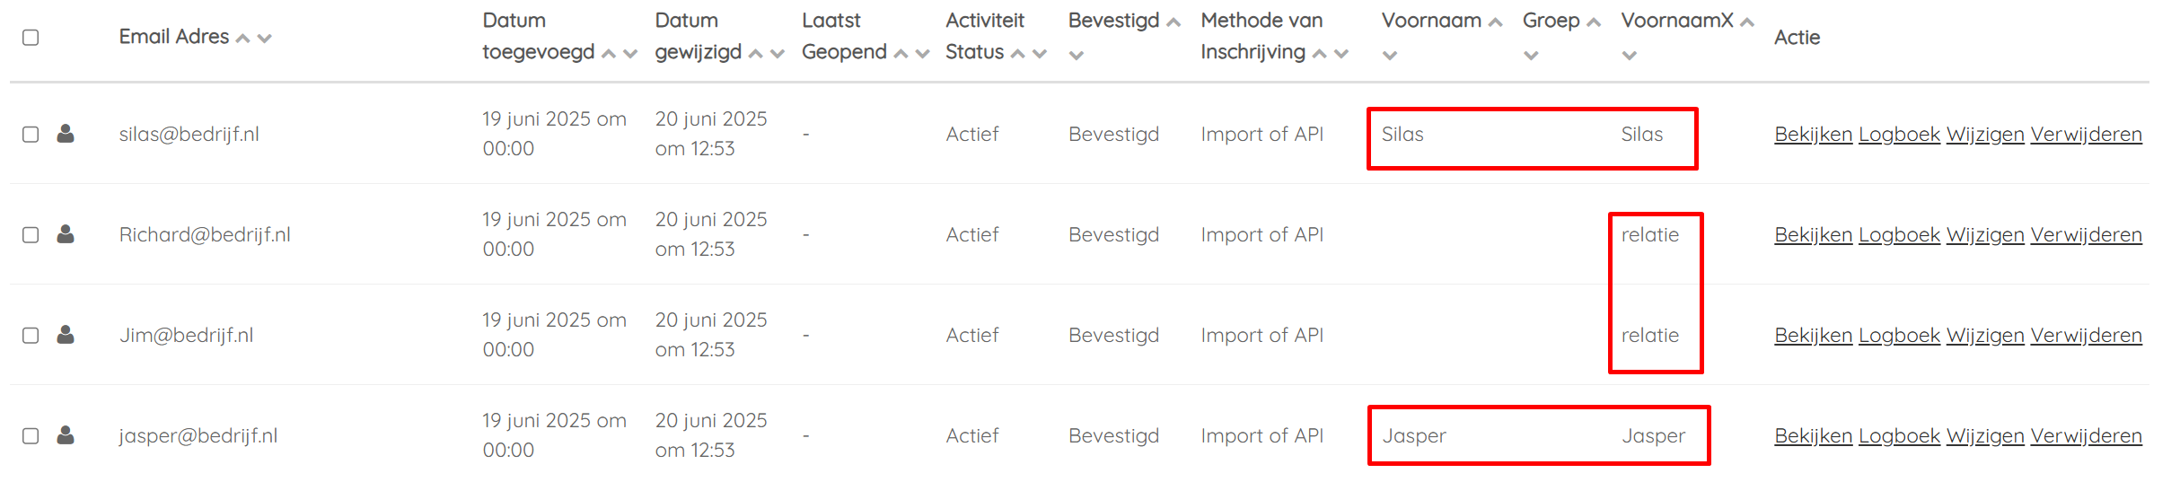Click Verwijderen for Richard@bedrijf.nl

click(x=2086, y=234)
